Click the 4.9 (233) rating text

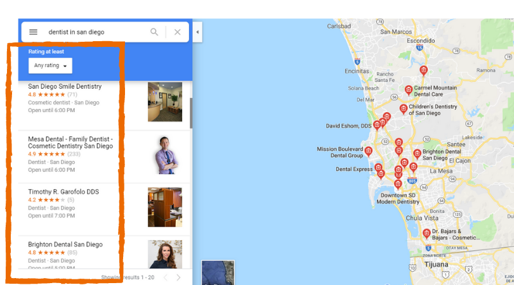[54, 154]
